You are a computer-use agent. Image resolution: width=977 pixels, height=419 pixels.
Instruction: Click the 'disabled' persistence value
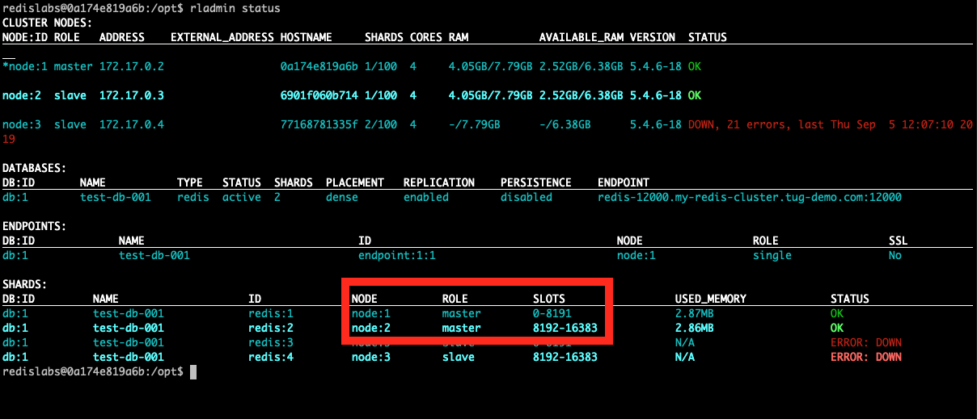click(527, 197)
